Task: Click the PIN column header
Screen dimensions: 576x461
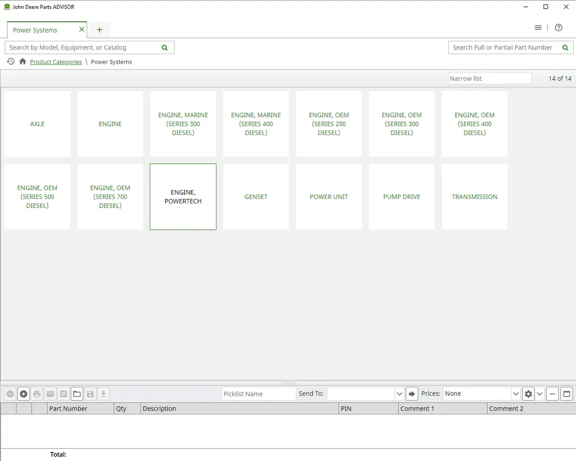Action: click(x=368, y=409)
